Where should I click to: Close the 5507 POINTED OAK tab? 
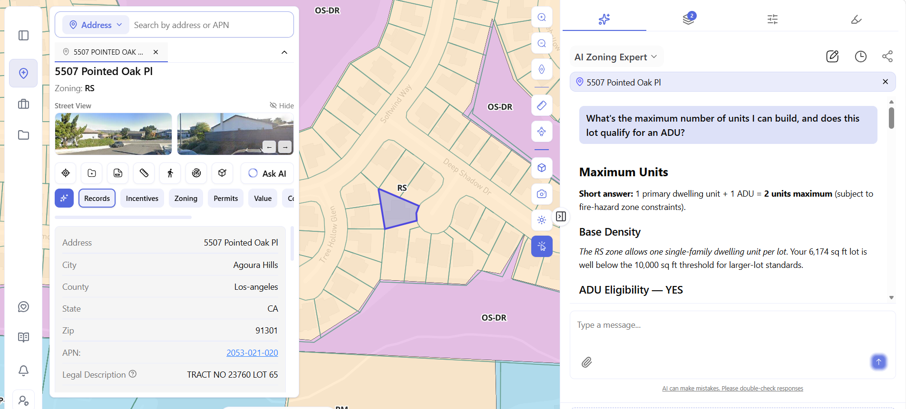click(156, 52)
